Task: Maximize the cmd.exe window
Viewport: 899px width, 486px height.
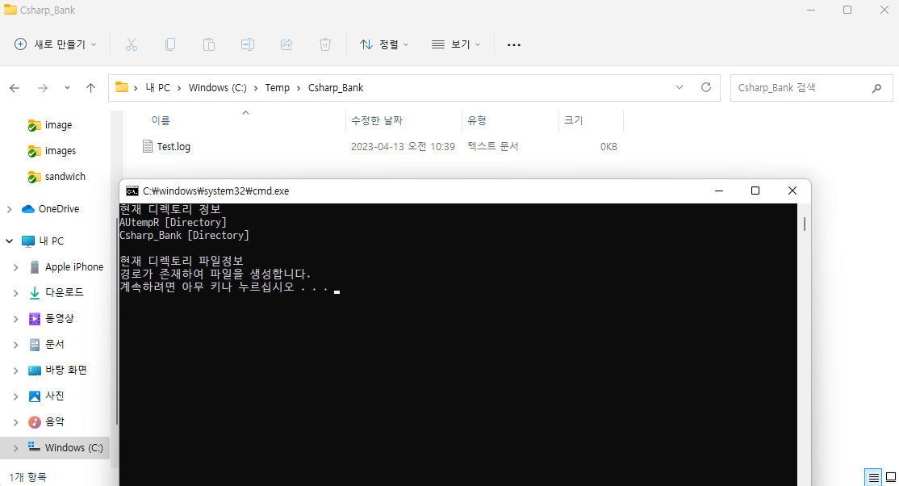Action: point(755,191)
